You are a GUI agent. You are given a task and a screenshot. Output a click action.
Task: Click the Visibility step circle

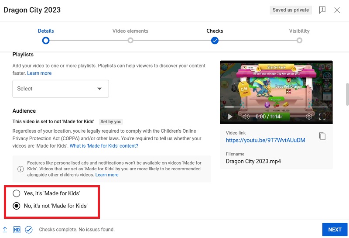click(299, 41)
